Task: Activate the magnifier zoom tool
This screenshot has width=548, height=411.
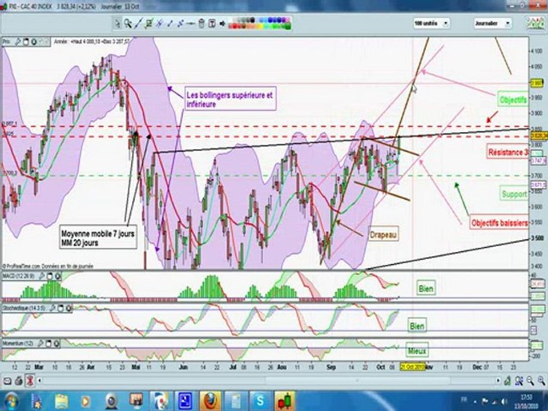Action: [x=128, y=23]
